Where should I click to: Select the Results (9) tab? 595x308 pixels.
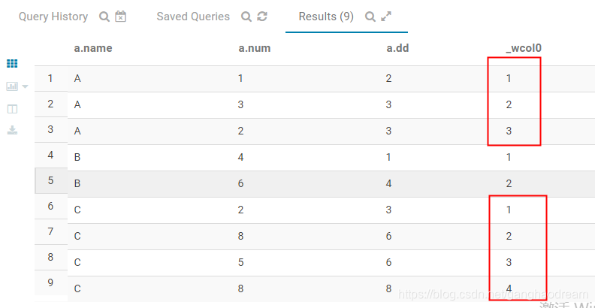pos(326,17)
